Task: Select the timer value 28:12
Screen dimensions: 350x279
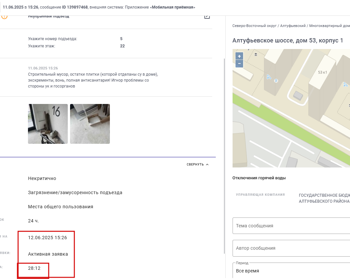Action: coord(34,268)
